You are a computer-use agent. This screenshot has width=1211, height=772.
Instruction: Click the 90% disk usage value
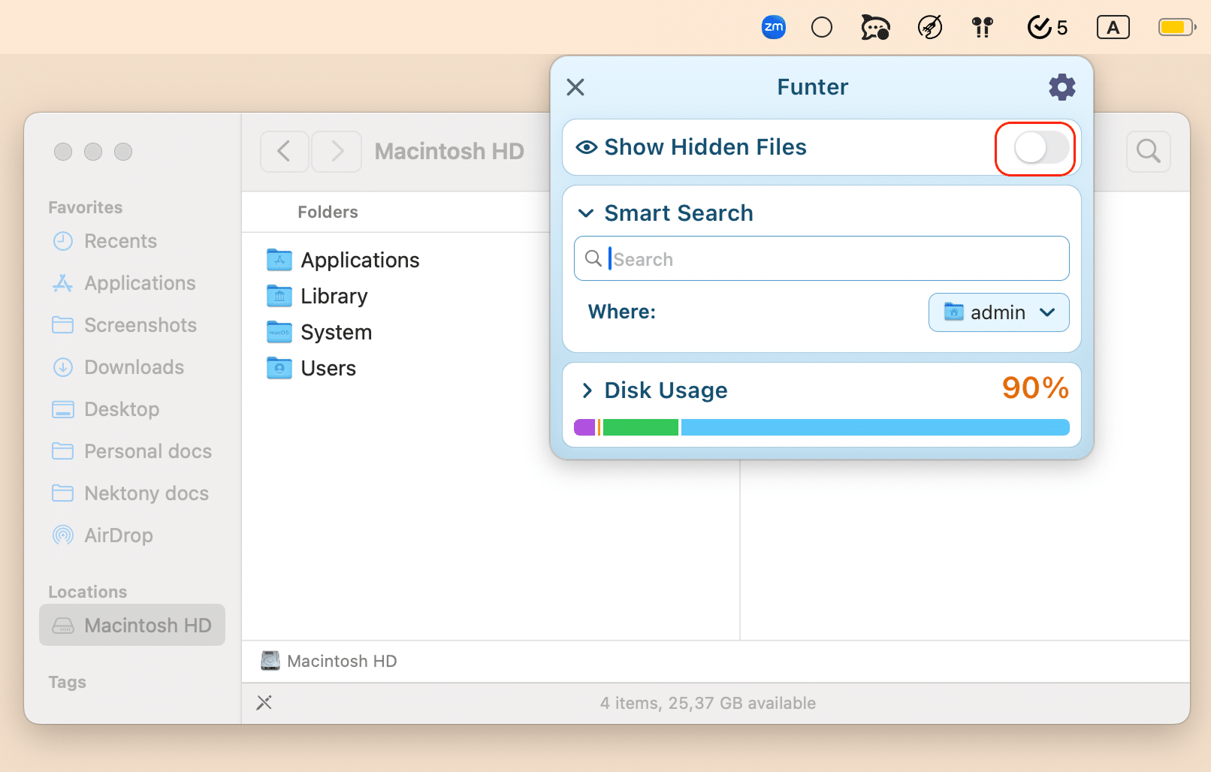[1035, 388]
